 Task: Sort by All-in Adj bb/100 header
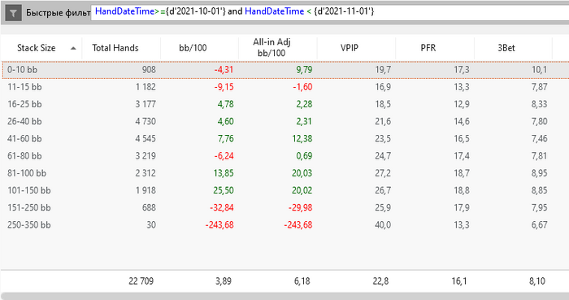(x=278, y=47)
